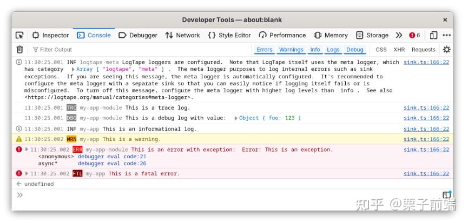Viewport: 468px width, 223px height.
Task: Show more tools via double chevron
Action: 399,36
